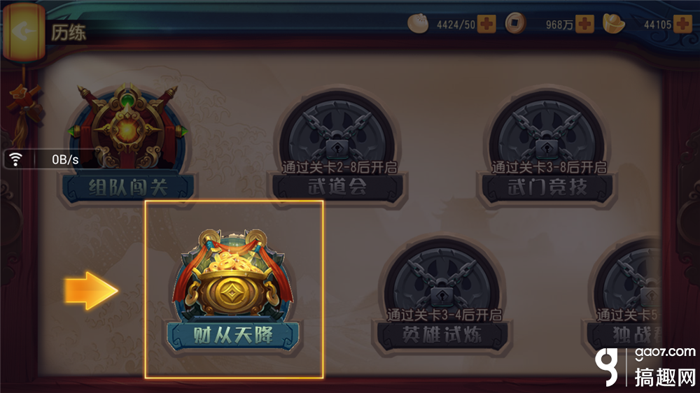Tap the locked 武道会 chained emblem

click(x=337, y=131)
